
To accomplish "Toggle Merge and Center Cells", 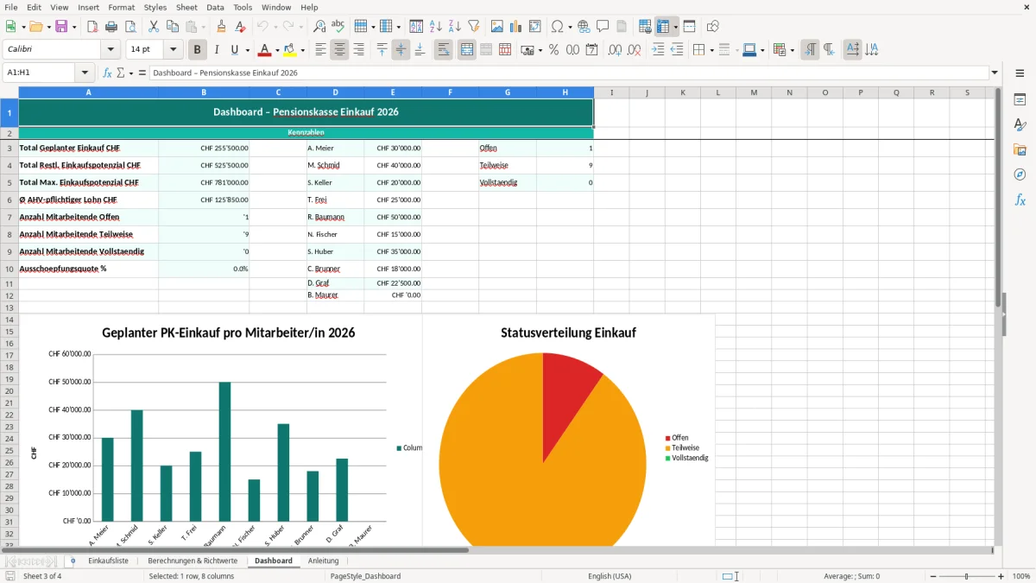I will point(467,50).
